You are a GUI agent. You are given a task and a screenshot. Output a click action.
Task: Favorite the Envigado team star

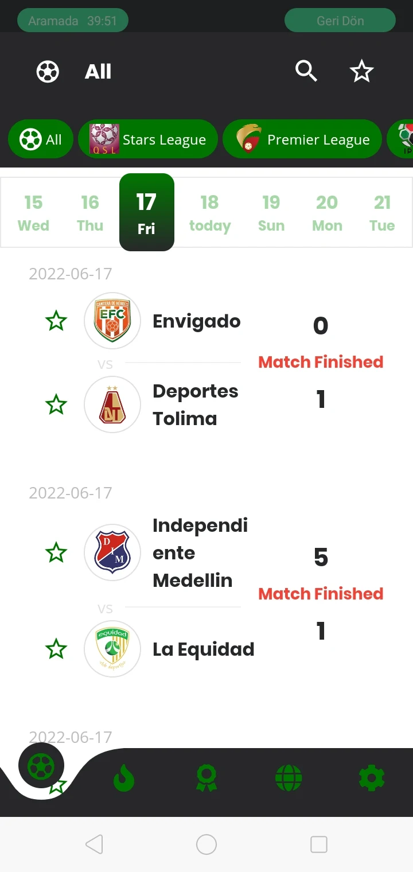tap(56, 321)
